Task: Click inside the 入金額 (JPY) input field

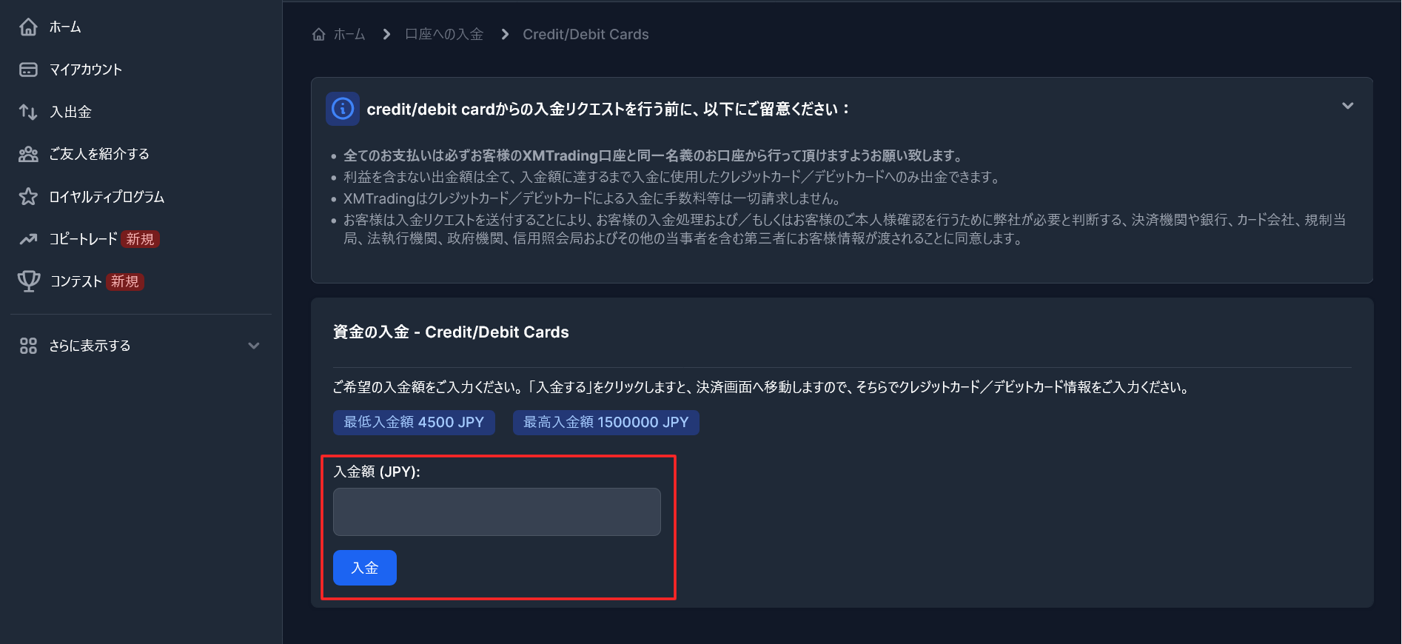Action: click(497, 511)
